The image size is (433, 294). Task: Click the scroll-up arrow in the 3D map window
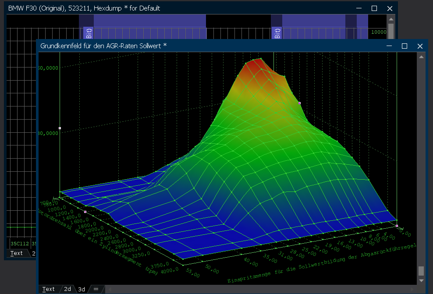(421, 57)
